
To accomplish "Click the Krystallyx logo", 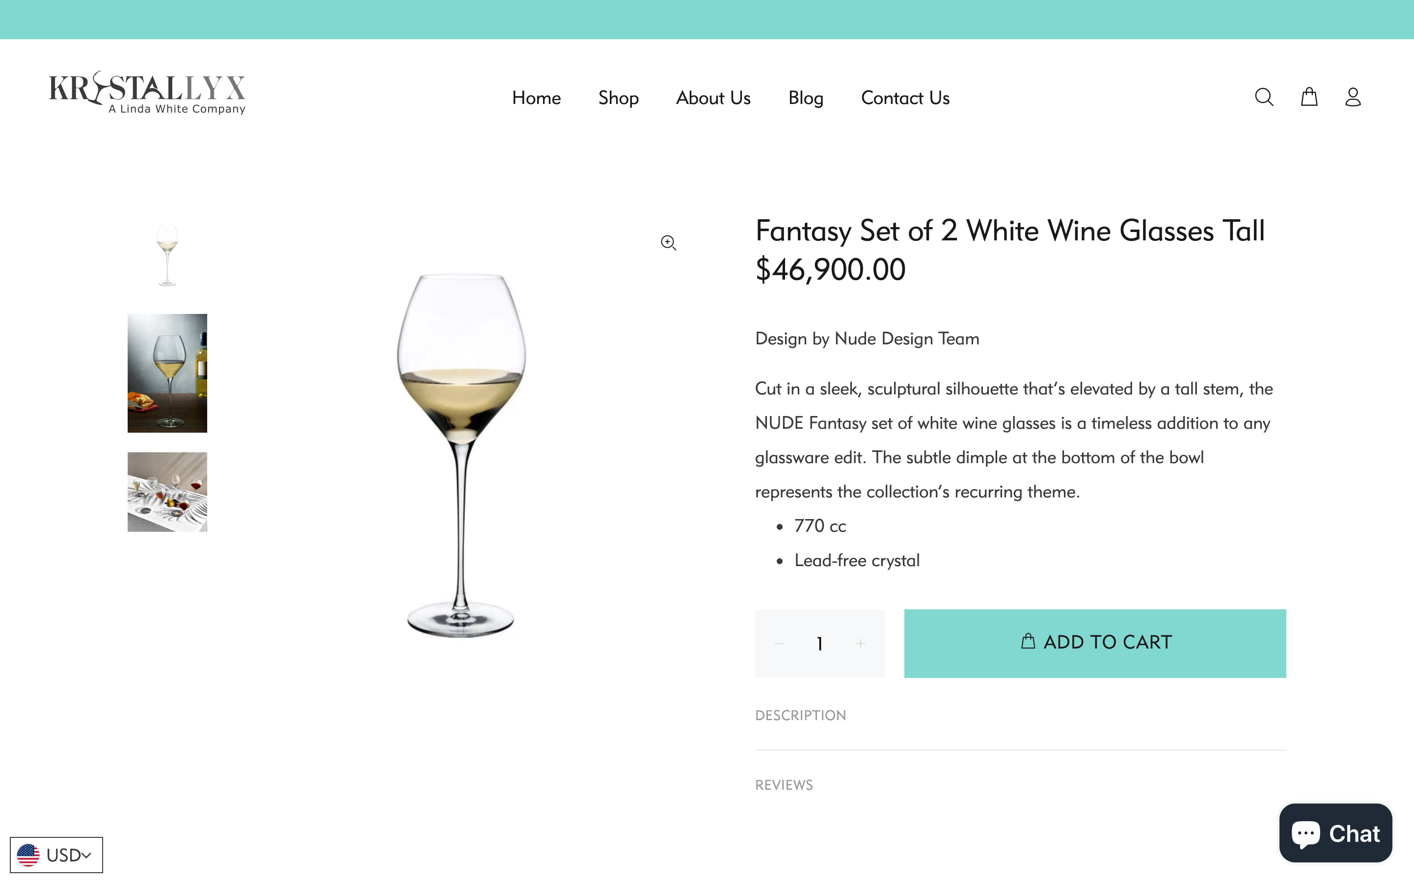I will tap(147, 92).
